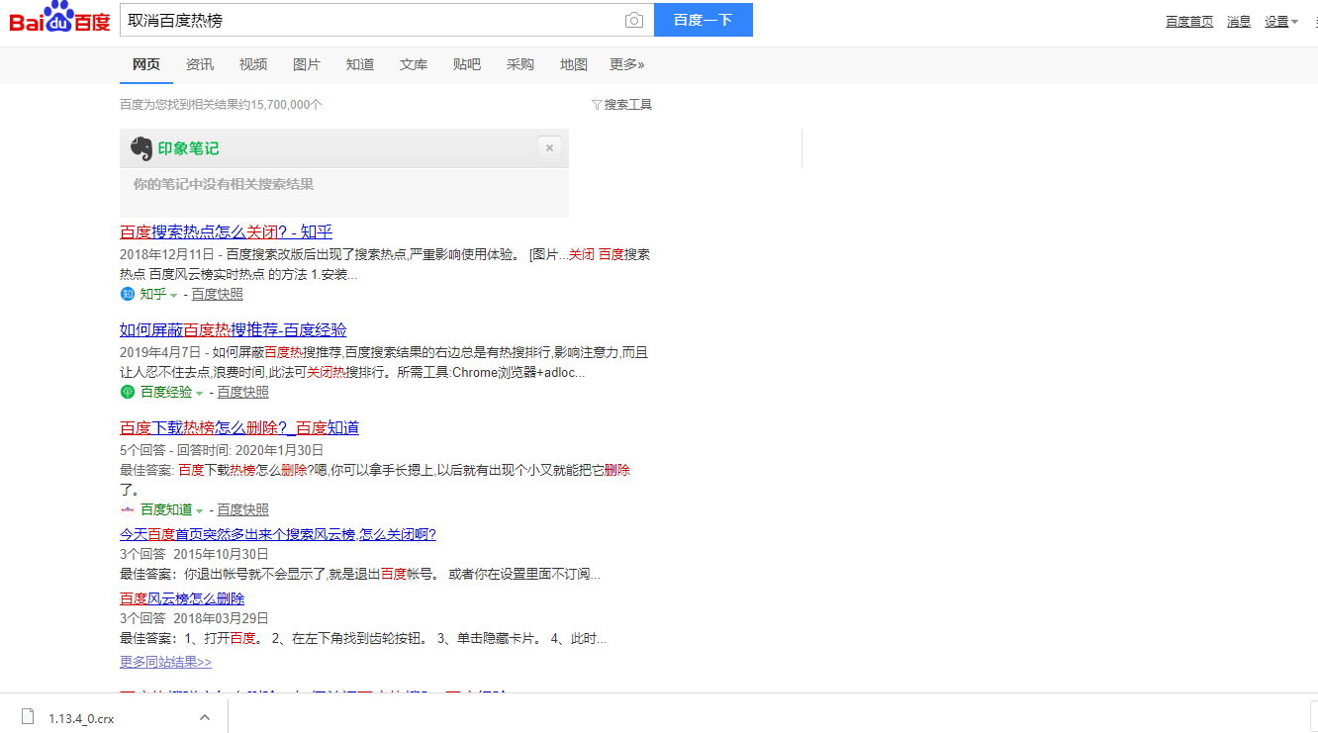1318x733 pixels.
Task: Click the 搜索工具 filter icon
Action: [597, 105]
